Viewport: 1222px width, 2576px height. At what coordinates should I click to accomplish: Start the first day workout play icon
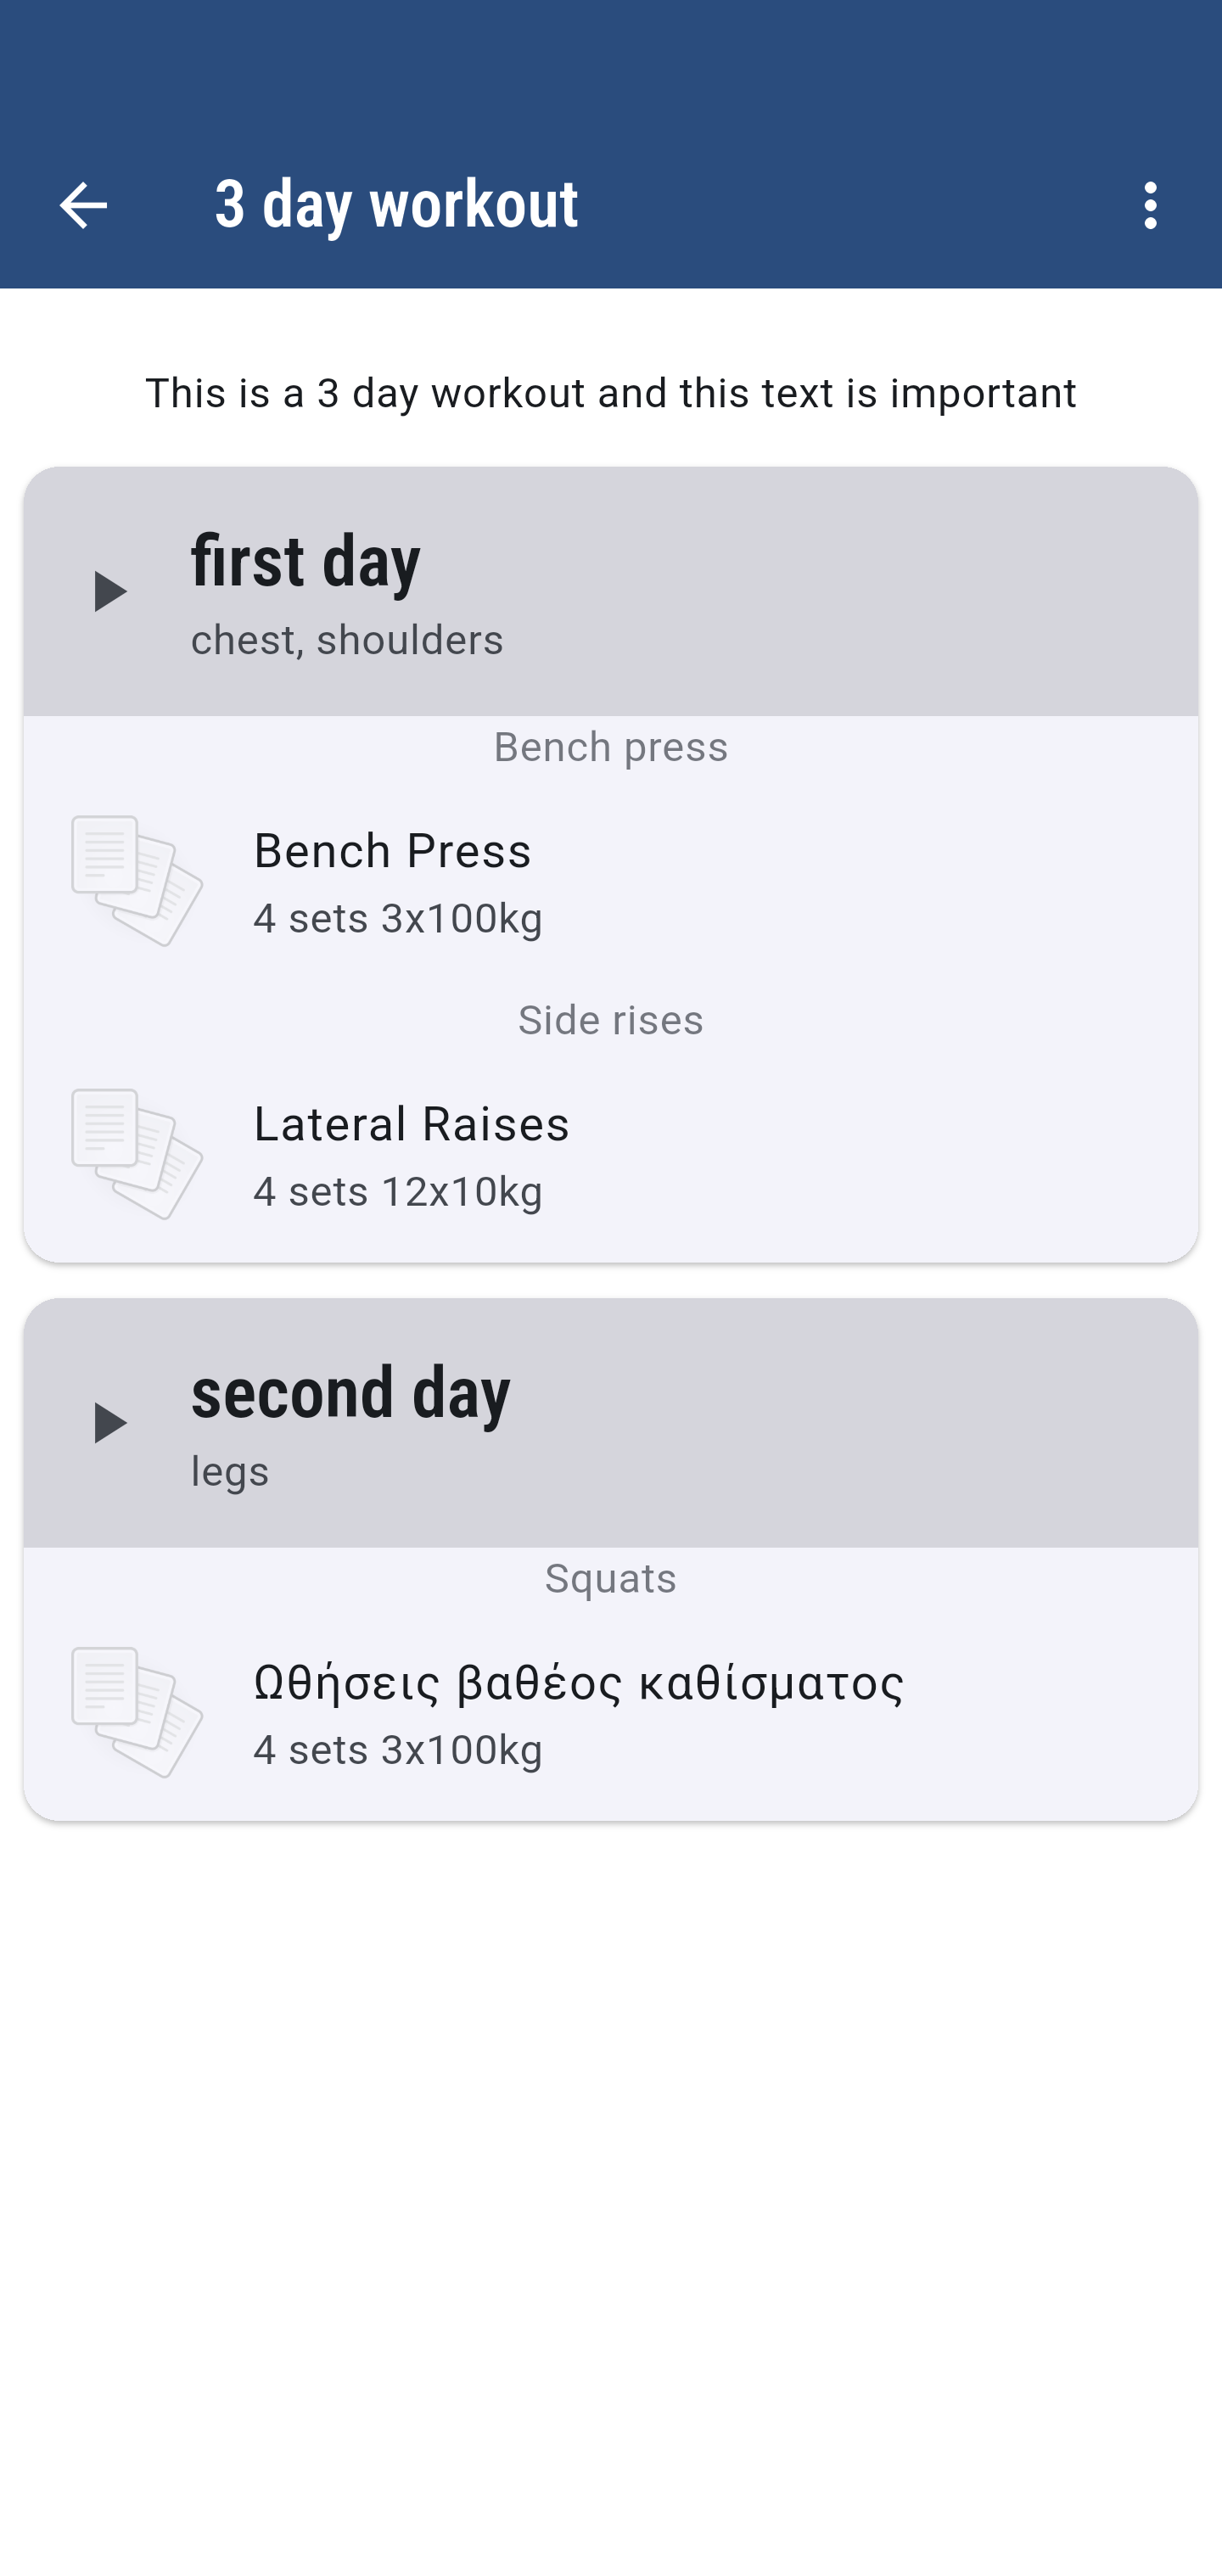click(109, 591)
